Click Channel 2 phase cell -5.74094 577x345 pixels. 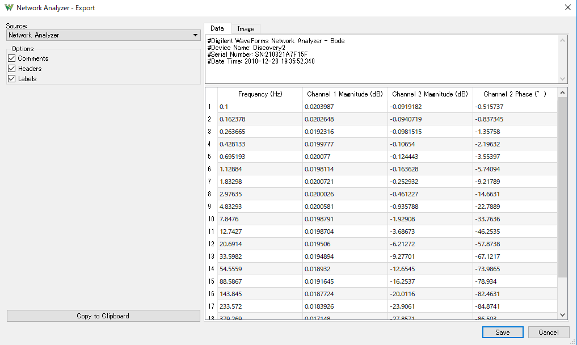point(515,169)
